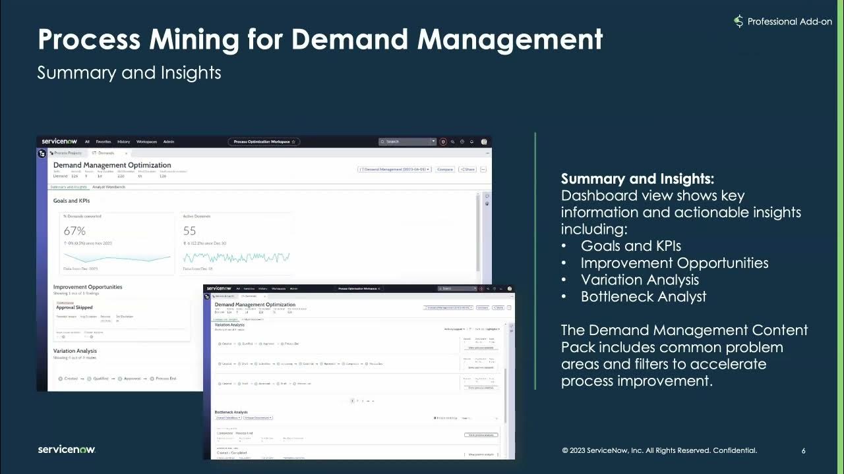
Task: Open Activity mapped dropdown in Variation Analysis
Action: tap(454, 329)
